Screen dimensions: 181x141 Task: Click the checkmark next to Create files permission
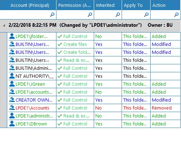click(x=60, y=44)
